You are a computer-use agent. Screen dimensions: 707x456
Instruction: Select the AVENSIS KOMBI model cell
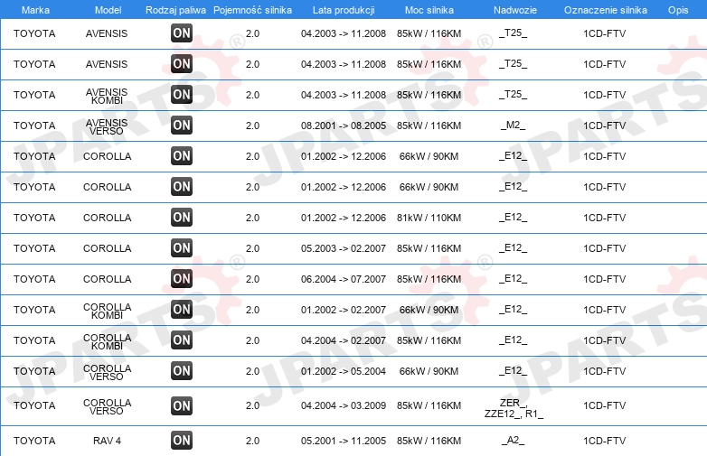[107, 96]
